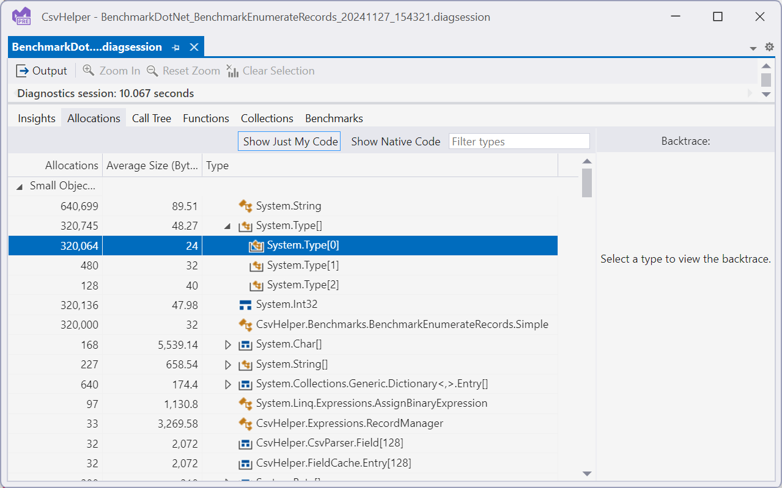Viewport: 782px width, 488px height.
Task: Switch to the Functions tab
Action: tap(206, 118)
